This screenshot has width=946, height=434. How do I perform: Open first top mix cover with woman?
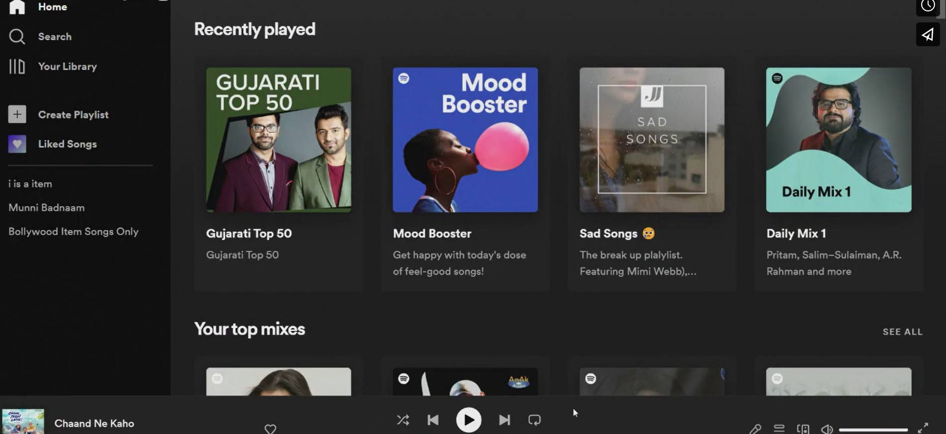(x=279, y=381)
